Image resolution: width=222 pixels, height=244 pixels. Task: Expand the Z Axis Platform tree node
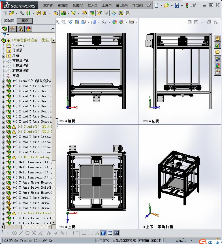click(x=3, y=214)
